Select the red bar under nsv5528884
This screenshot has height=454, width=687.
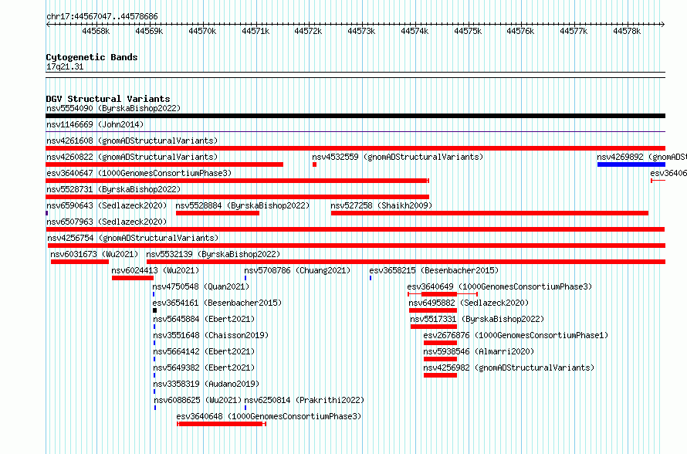tap(218, 213)
